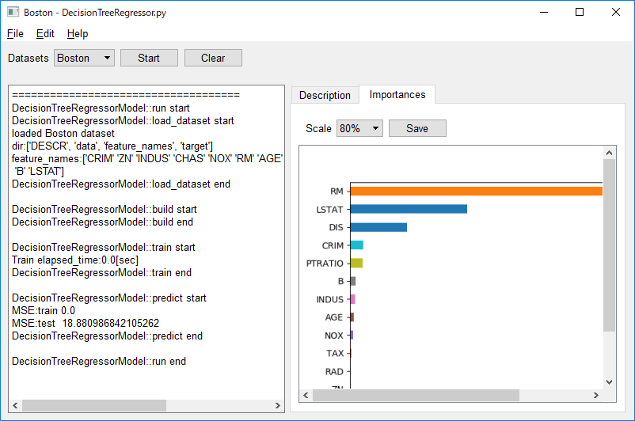Open the File menu
Image resolution: width=635 pixels, height=421 pixels.
pyautogui.click(x=15, y=33)
